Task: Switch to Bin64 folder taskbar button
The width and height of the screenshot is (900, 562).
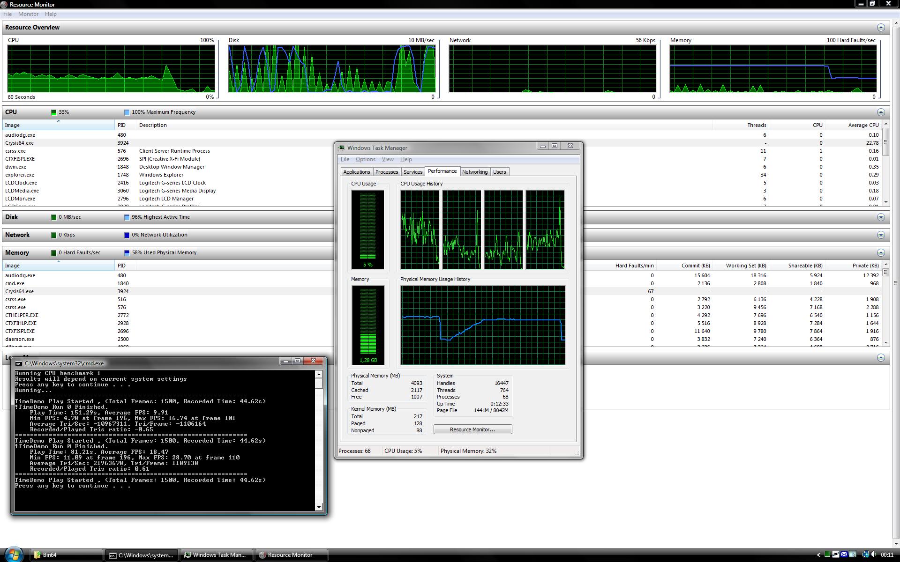Action: pos(67,555)
